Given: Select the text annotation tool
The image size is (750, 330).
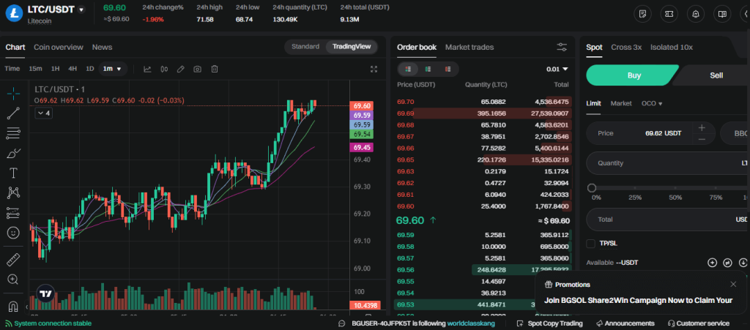Looking at the screenshot, I should click(x=13, y=173).
